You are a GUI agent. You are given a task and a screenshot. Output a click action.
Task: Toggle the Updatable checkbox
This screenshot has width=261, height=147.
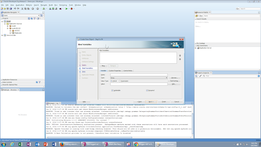(113, 91)
